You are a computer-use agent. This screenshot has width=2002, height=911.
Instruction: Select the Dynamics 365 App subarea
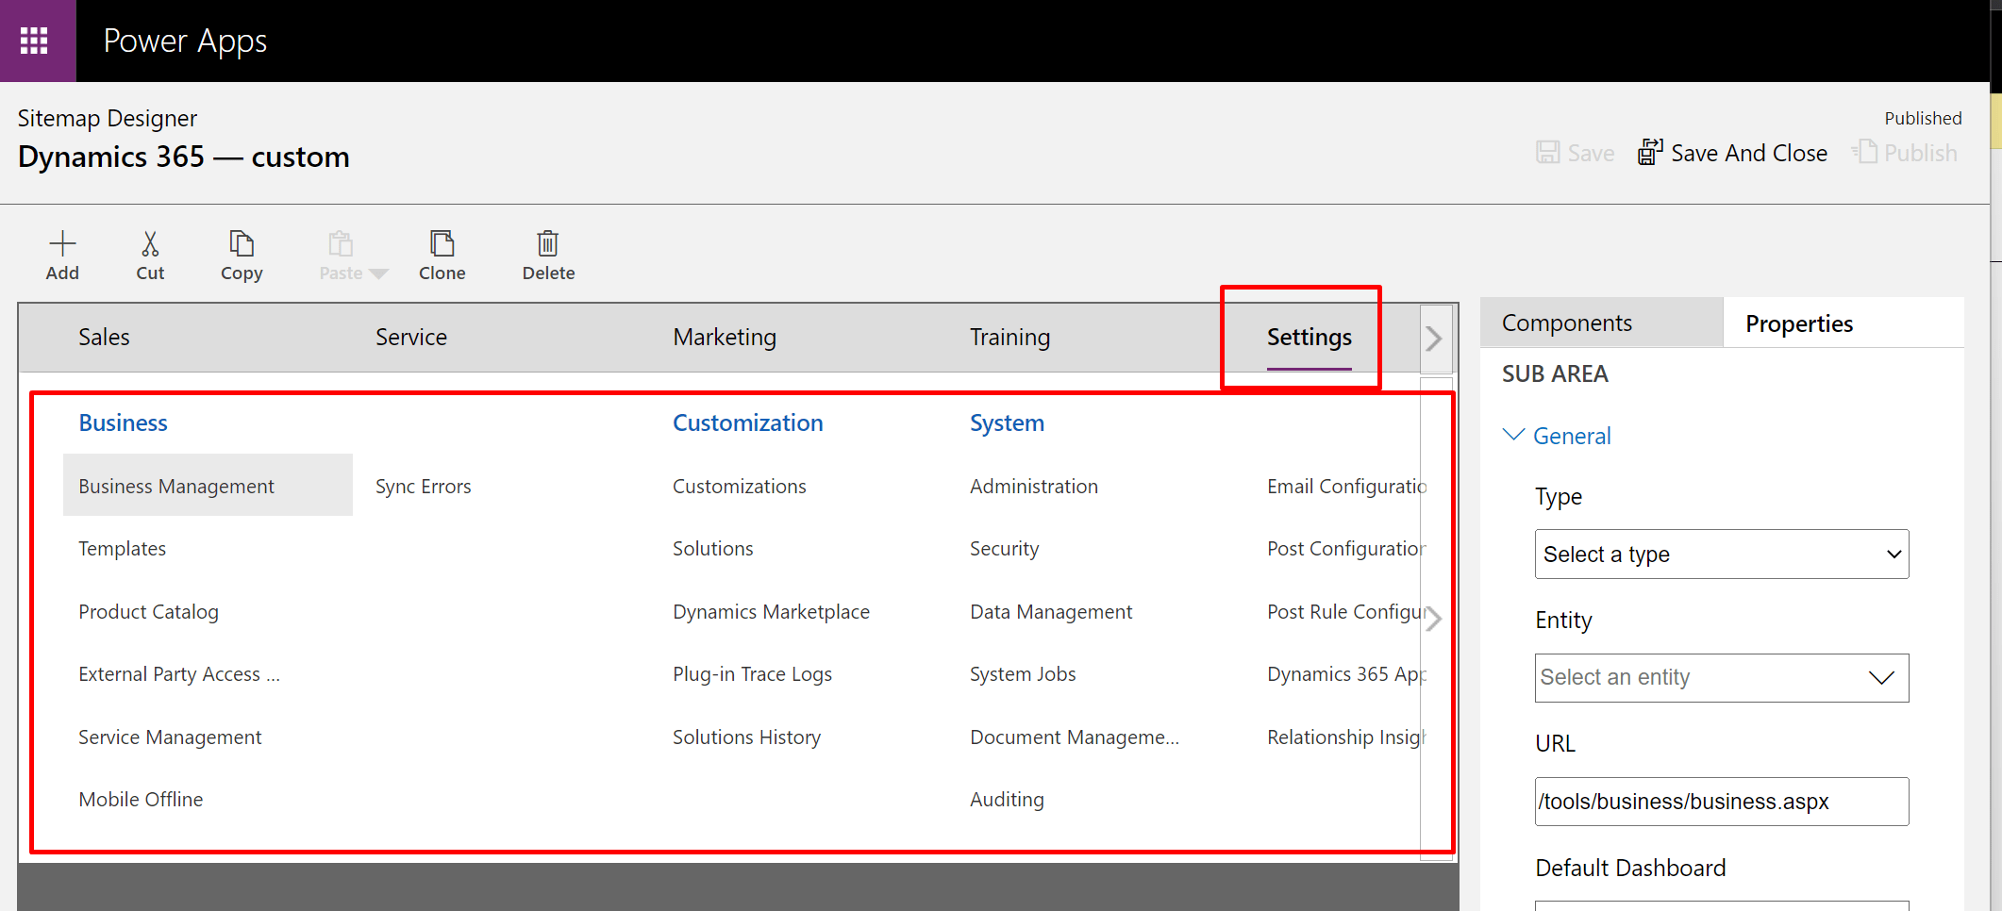pos(1346,674)
